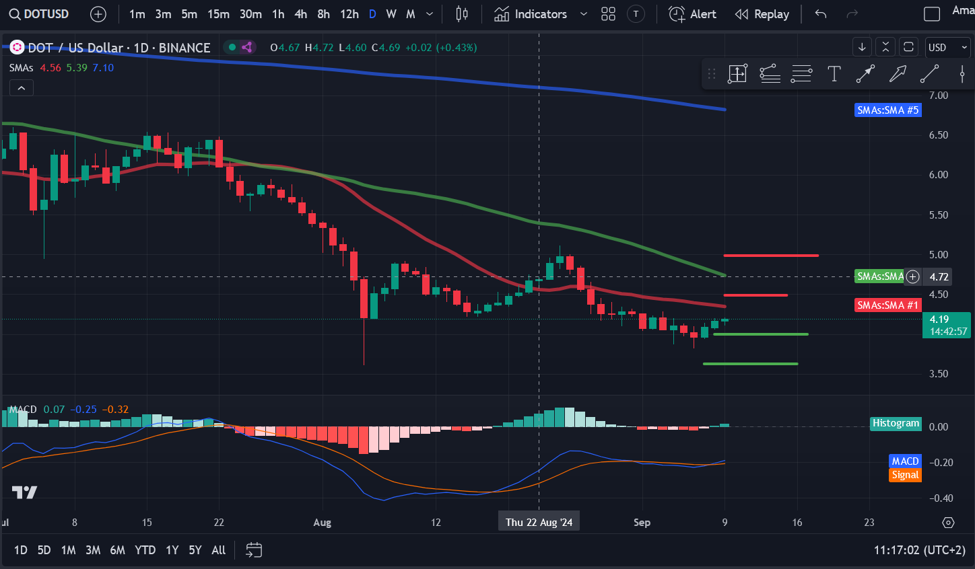The image size is (975, 569).
Task: Click the collapse pane arrows button
Action: point(885,47)
